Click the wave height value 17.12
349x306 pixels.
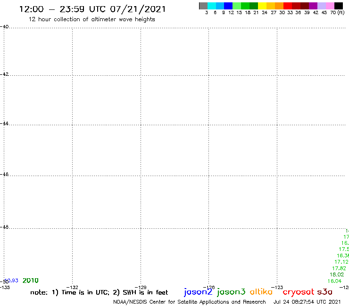pyautogui.click(x=341, y=262)
